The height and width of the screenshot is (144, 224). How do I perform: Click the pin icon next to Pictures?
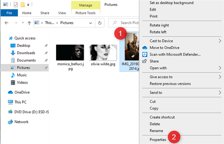(46, 68)
